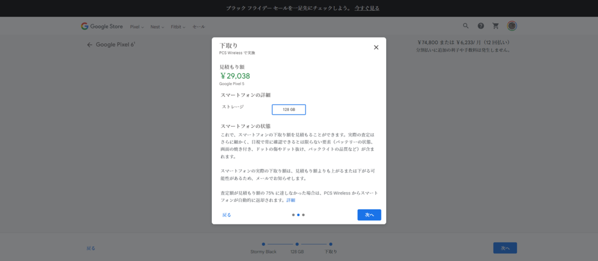Click the first pagination dot in dialog
The height and width of the screenshot is (261, 598).
coord(293,215)
